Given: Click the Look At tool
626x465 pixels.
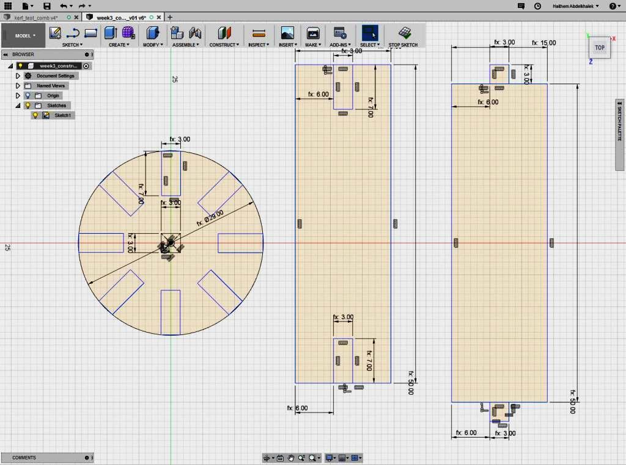Looking at the screenshot, I should (280, 458).
